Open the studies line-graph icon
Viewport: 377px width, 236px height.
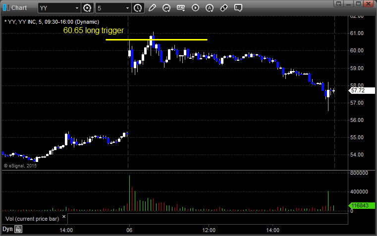(x=166, y=8)
